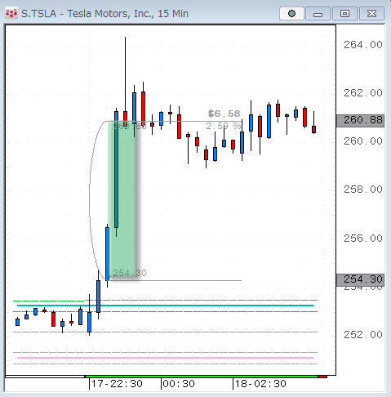Close the TSLA chart window
The width and height of the screenshot is (391, 397).
click(x=371, y=14)
